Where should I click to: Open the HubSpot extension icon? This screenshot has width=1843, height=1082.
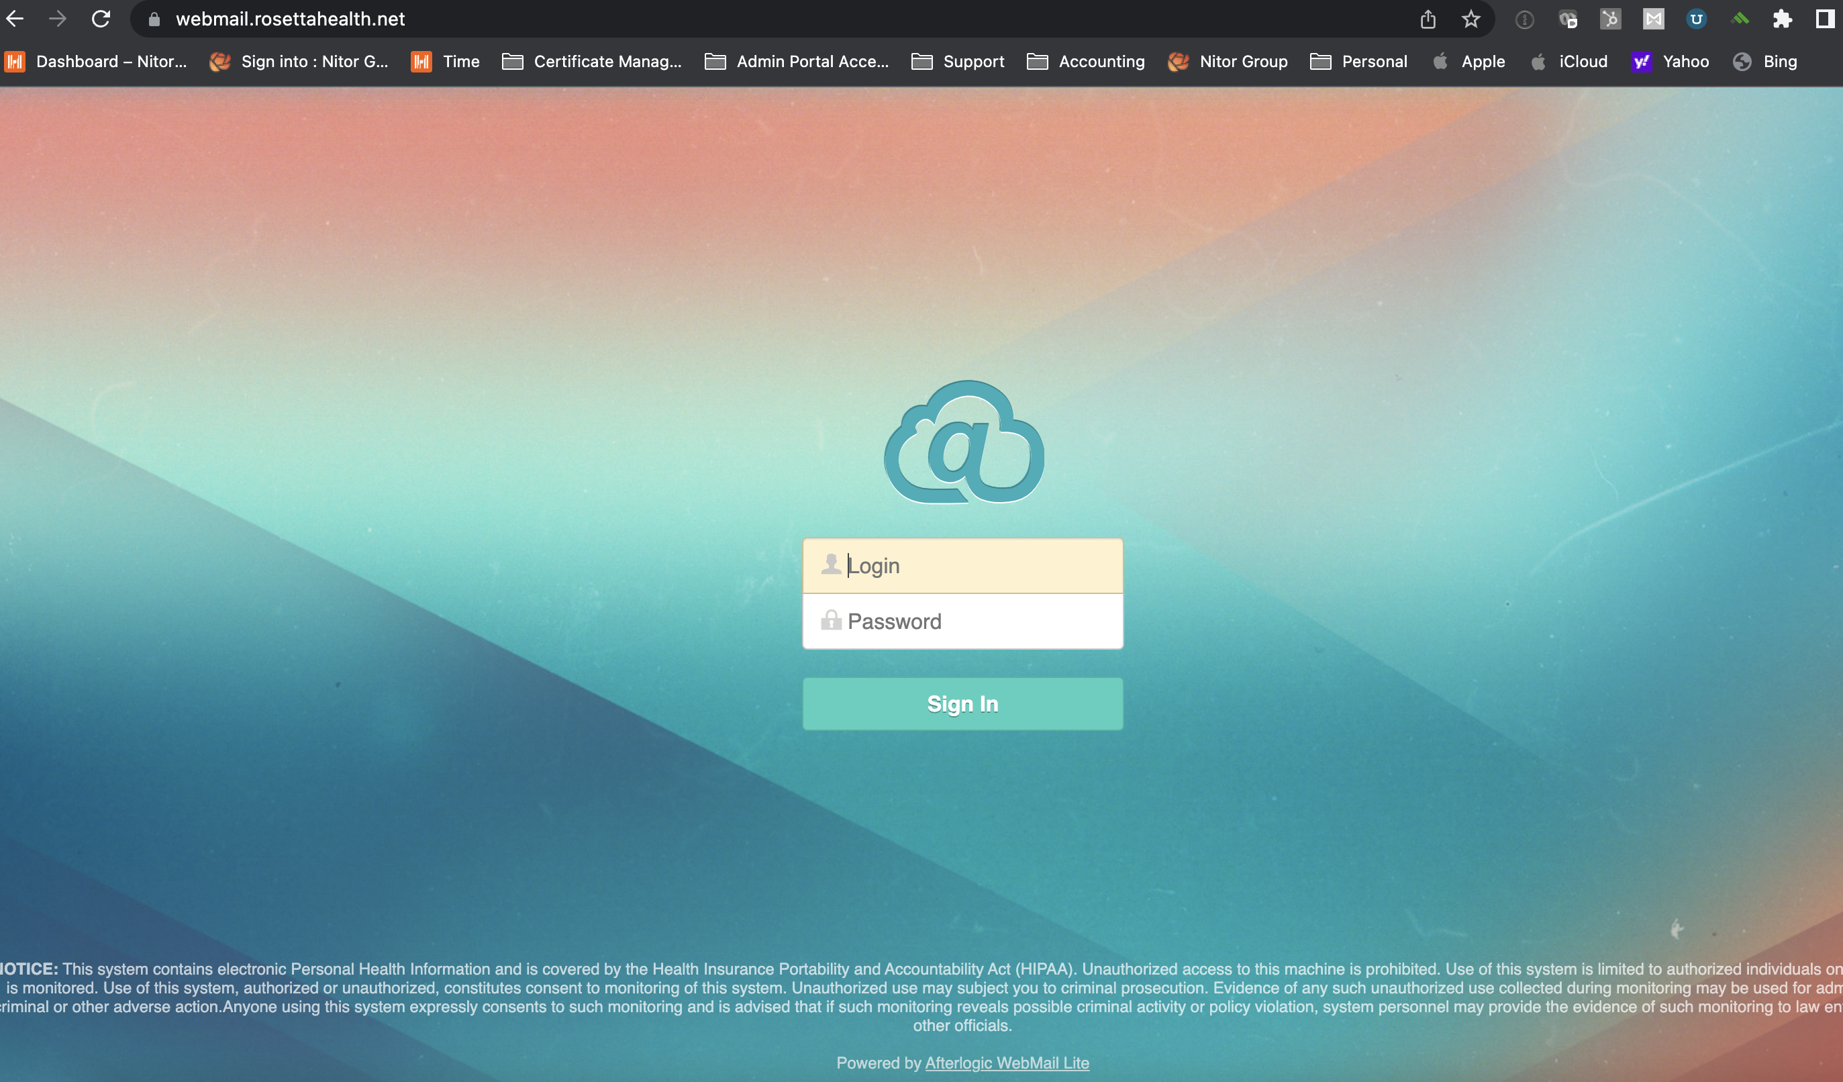tap(1610, 19)
